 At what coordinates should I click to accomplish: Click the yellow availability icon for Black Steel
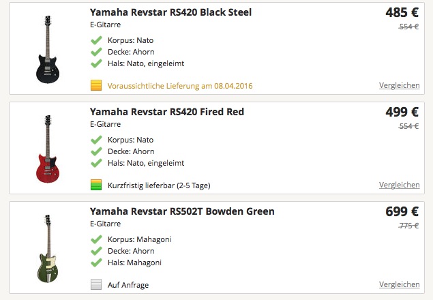coord(96,86)
